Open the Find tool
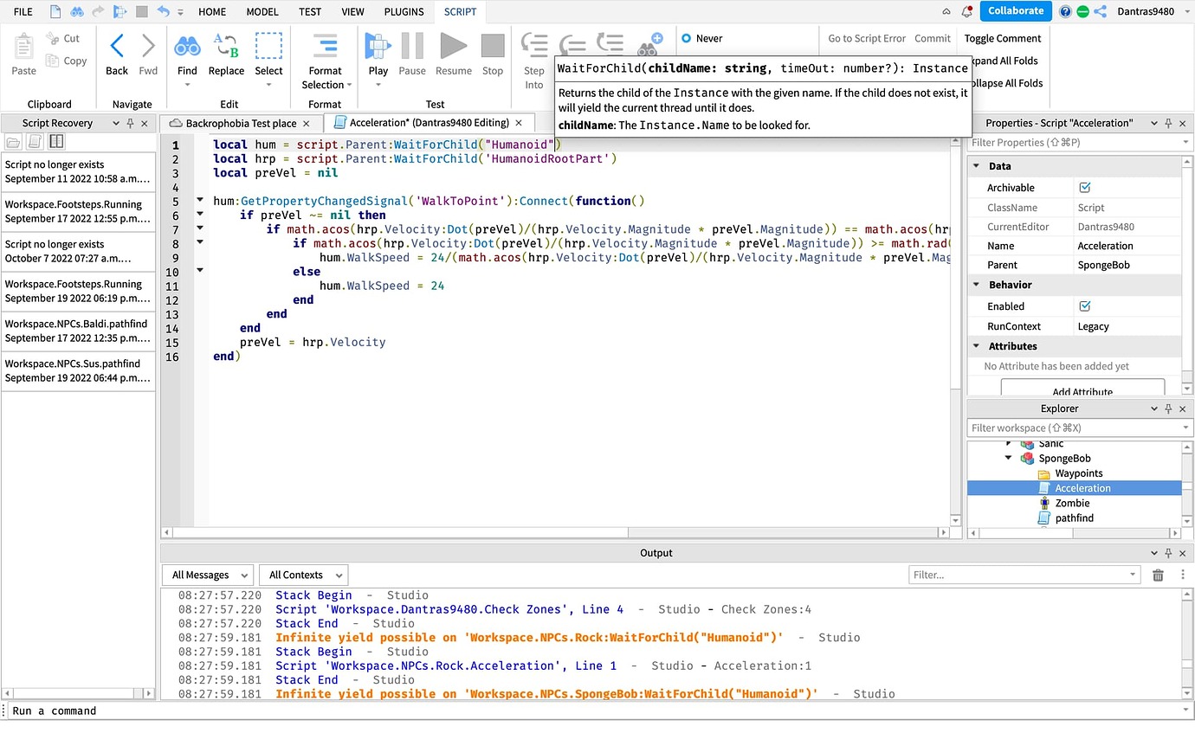This screenshot has height=746, width=1195. pos(187,47)
